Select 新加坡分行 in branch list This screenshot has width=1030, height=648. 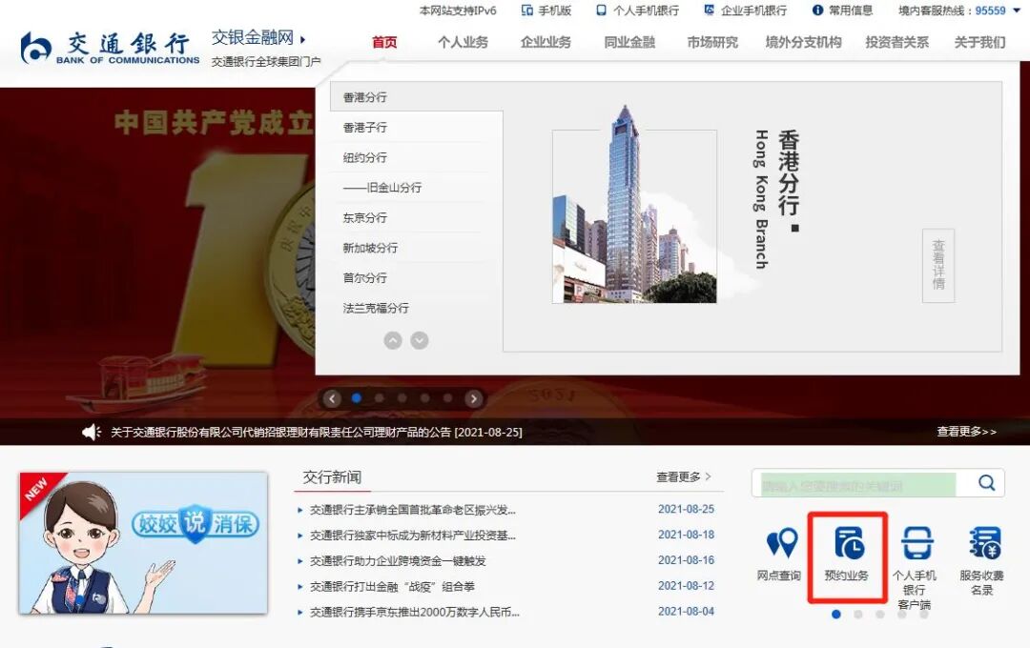tap(370, 248)
